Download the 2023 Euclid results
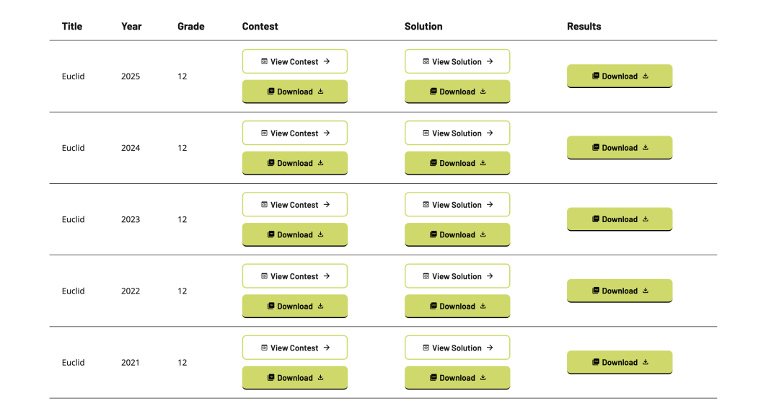779x401 pixels. tap(620, 219)
